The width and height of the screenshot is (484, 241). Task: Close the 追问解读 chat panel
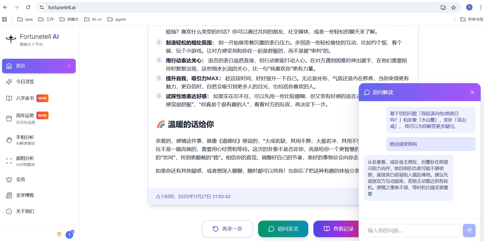472,92
